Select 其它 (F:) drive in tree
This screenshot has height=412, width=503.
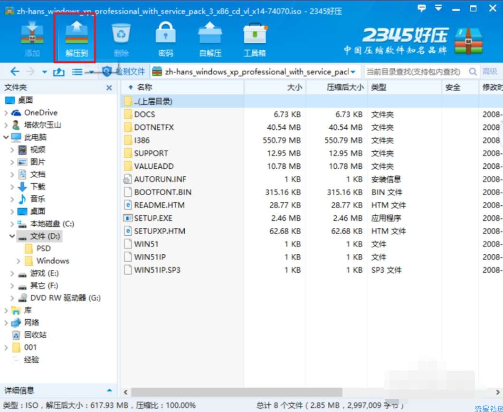point(38,286)
